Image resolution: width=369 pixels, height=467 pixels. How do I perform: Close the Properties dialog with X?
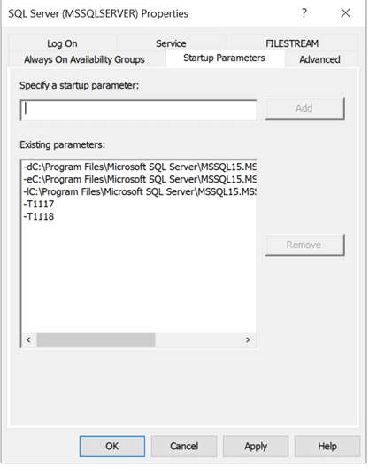point(345,13)
